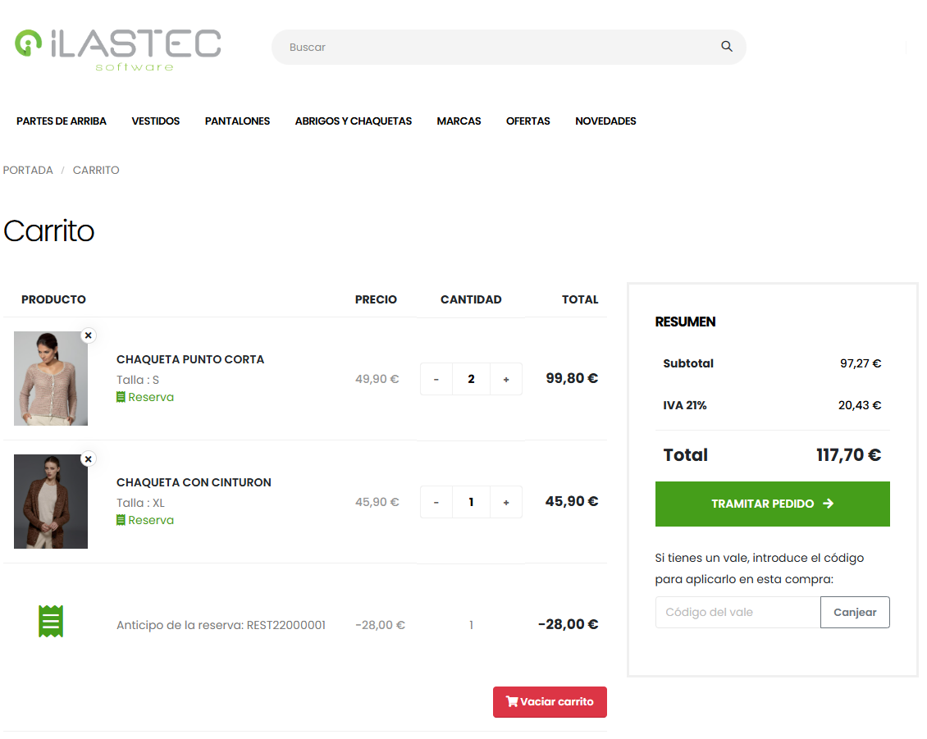Click the Canjear voucher button
This screenshot has height=739, width=927.
(855, 612)
